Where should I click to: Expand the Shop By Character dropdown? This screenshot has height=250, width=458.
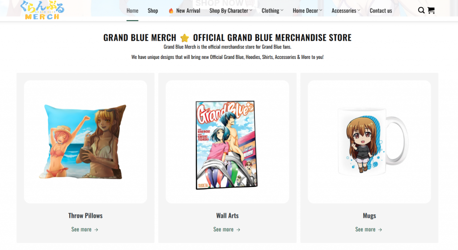pyautogui.click(x=231, y=10)
